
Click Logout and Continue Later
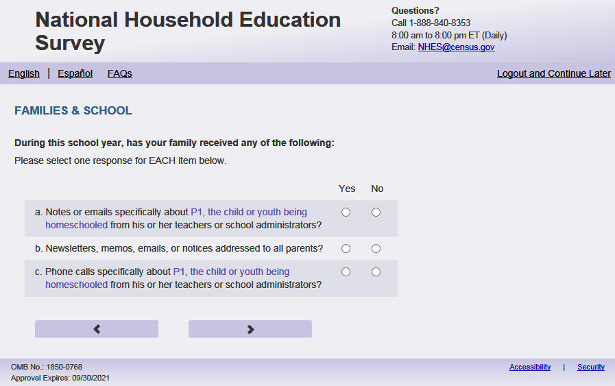pos(553,73)
